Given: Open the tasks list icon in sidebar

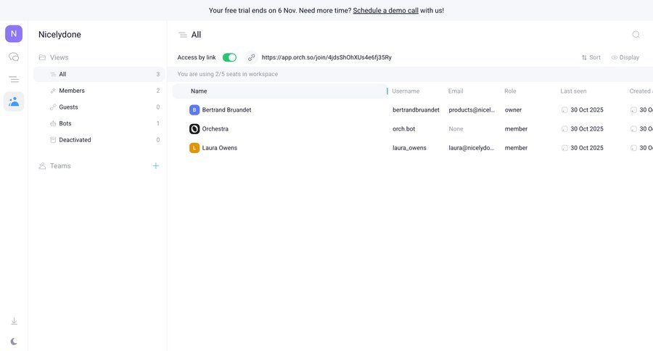Looking at the screenshot, I should 14,79.
